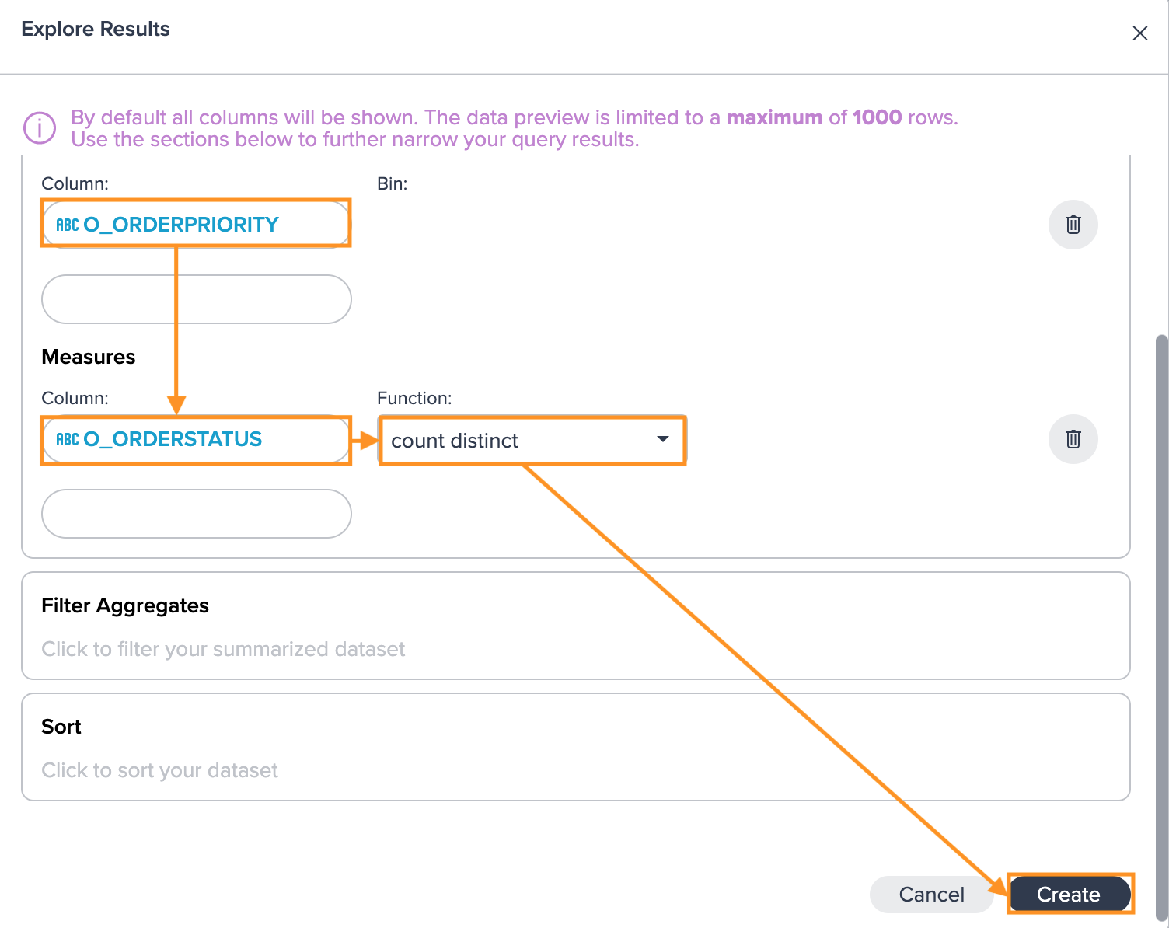Click 'Click to filter your summarized dataset'
This screenshot has width=1169, height=928.
click(x=223, y=649)
